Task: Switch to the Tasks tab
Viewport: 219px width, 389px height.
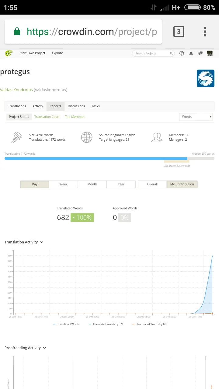Action: coord(96,106)
